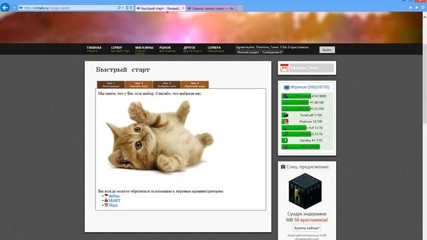This screenshot has width=427, height=240.
Task: Click the server bar showing #2 51/100
Action: 307,109
